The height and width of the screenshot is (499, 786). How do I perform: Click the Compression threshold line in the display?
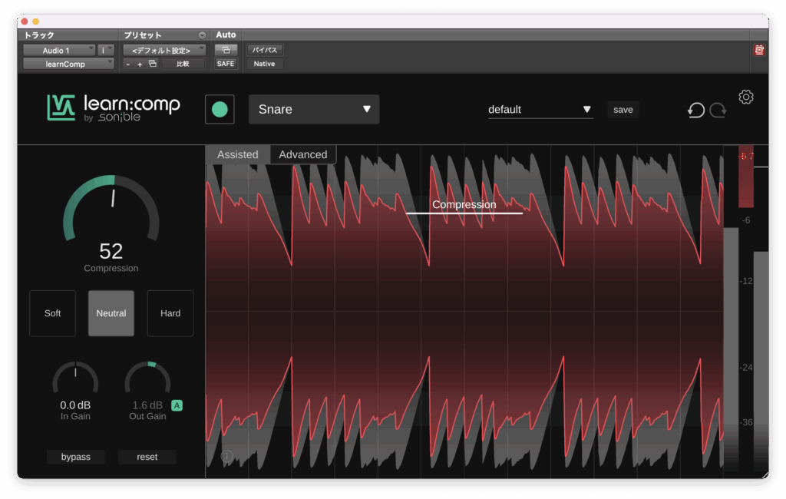tap(464, 213)
